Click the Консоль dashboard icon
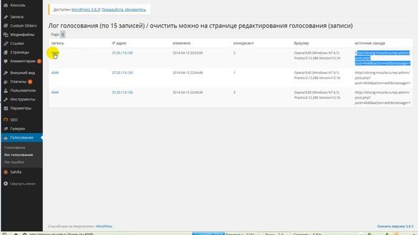The image size is (418, 235). pyautogui.click(x=6, y=5)
